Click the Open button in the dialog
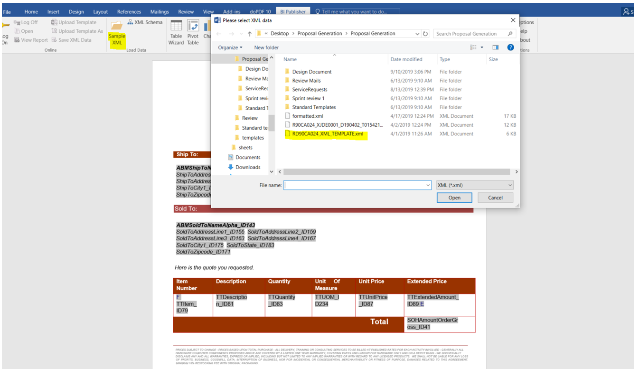The height and width of the screenshot is (369, 639). [x=454, y=198]
